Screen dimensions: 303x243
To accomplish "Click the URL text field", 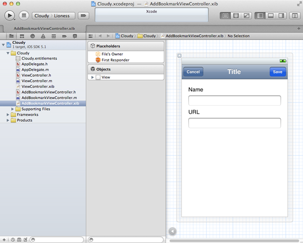I will pos(235,123).
